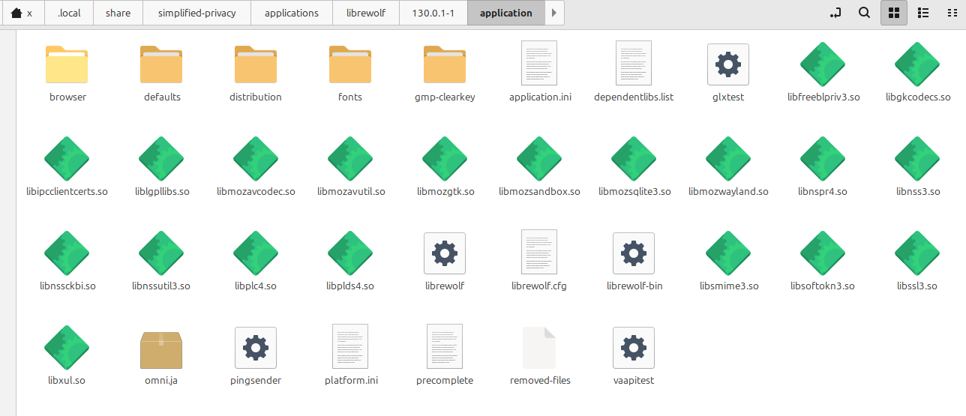Image resolution: width=966 pixels, height=416 pixels.
Task: Open the fonts folder
Action: pos(350,64)
